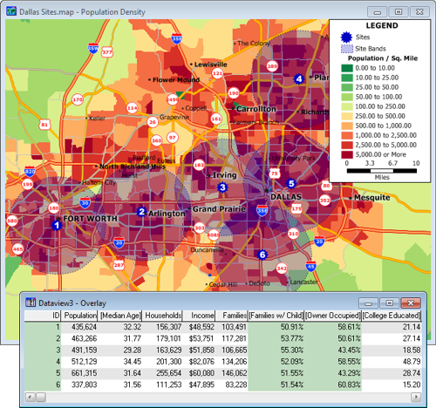Click income cell $82,076
436x408 pixels.
(x=199, y=362)
